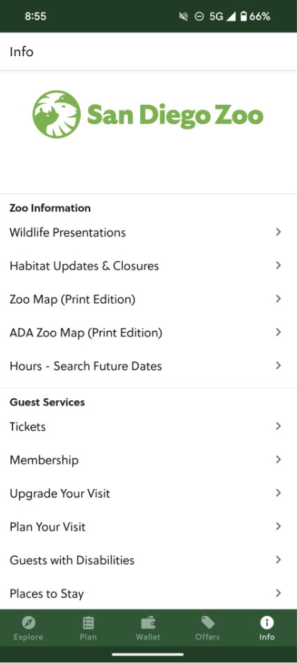Tap the battery icon in status bar
Image resolution: width=297 pixels, height=663 pixels.
pyautogui.click(x=244, y=17)
